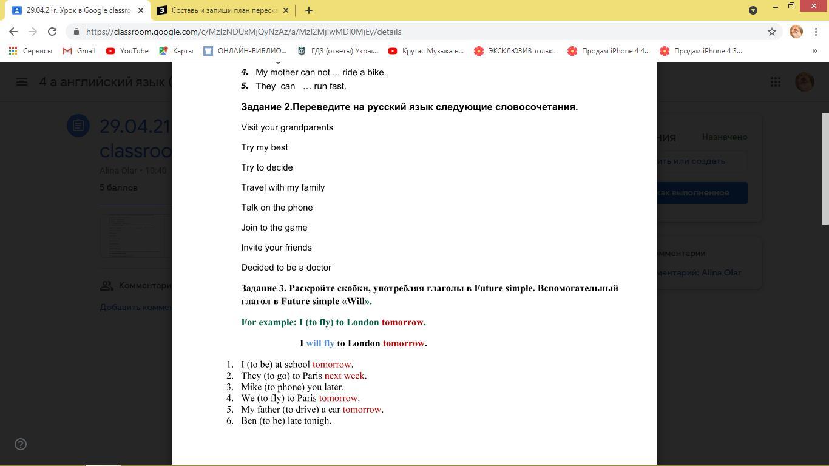
Task: Show more bookmarks with the chevron
Action: 814,51
